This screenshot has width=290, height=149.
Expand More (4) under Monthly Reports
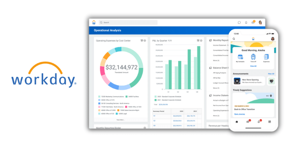[x=216, y=60]
